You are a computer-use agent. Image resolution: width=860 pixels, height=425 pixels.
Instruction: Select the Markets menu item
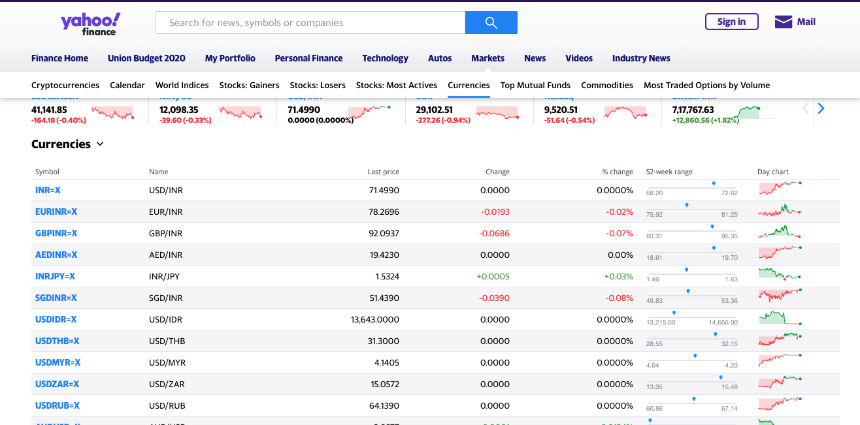[488, 58]
